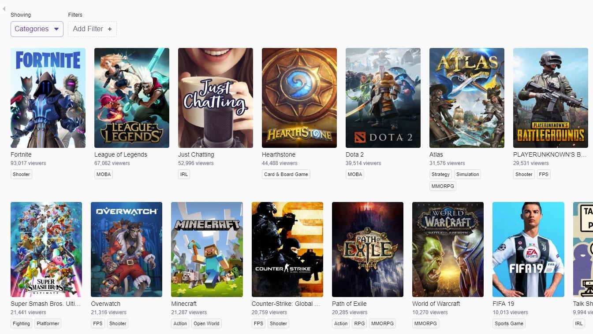The image size is (593, 334).
Task: Open the Hearthstone cover art
Action: coord(299,98)
